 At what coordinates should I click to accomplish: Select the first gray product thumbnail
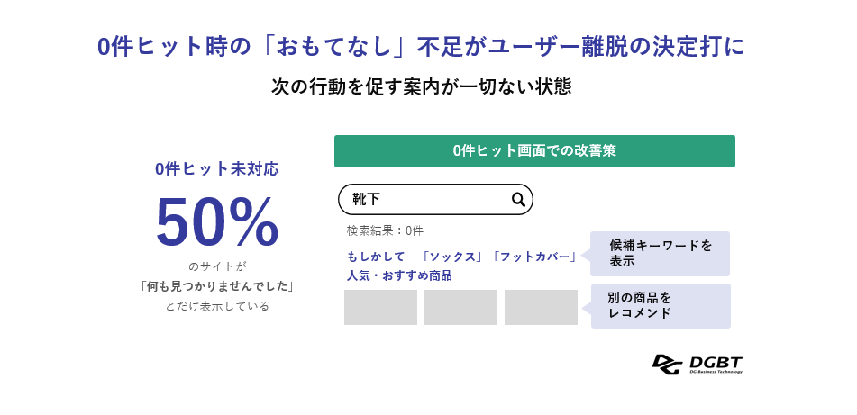click(380, 307)
